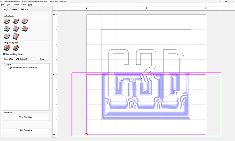The image size is (235, 141).
Task: Select the 3D Finish toolpath icon
Action: pyautogui.click(x=16, y=48)
